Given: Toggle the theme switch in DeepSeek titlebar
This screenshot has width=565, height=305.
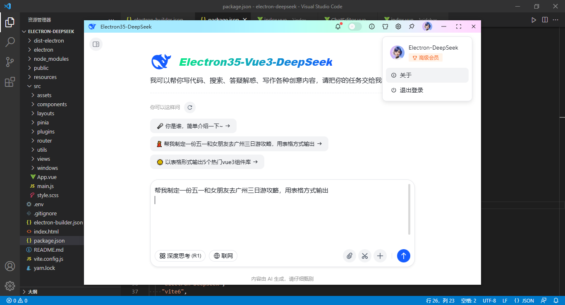Looking at the screenshot, I should 354,26.
